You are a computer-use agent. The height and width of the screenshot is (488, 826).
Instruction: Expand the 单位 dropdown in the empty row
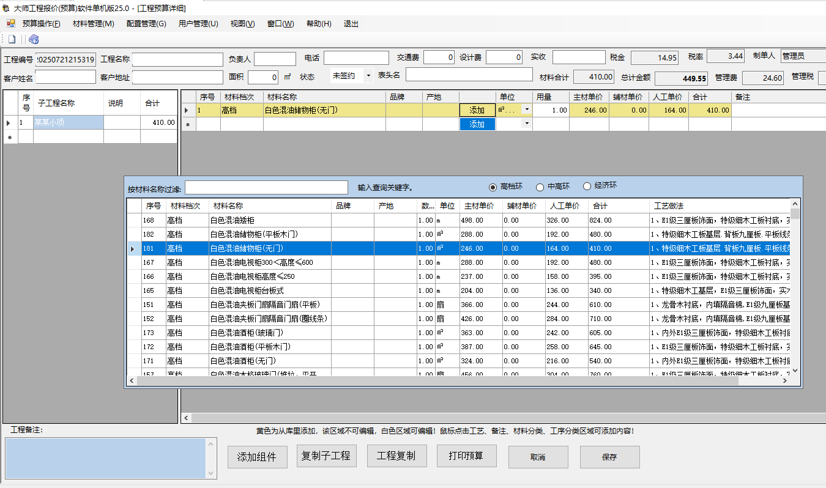(x=526, y=124)
